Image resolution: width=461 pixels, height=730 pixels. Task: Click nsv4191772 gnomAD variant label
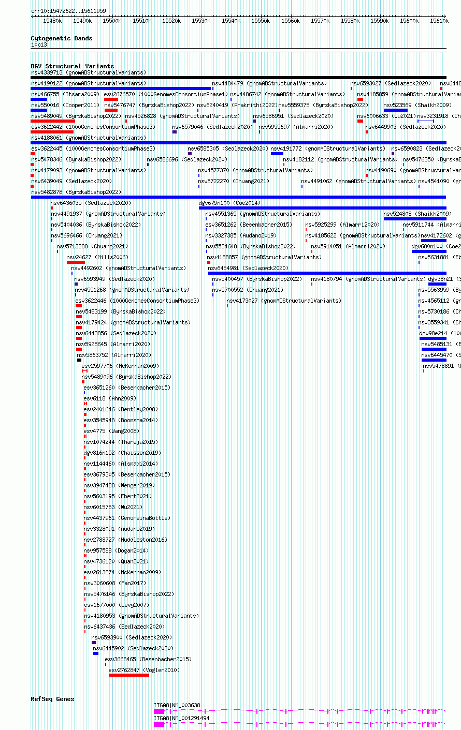pos(328,148)
